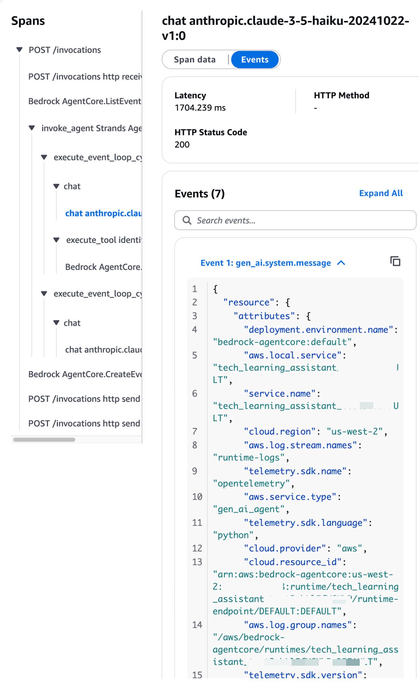This screenshot has width=419, height=683.
Task: Collapse Event 1 using the chevron arrow
Action: tap(341, 263)
